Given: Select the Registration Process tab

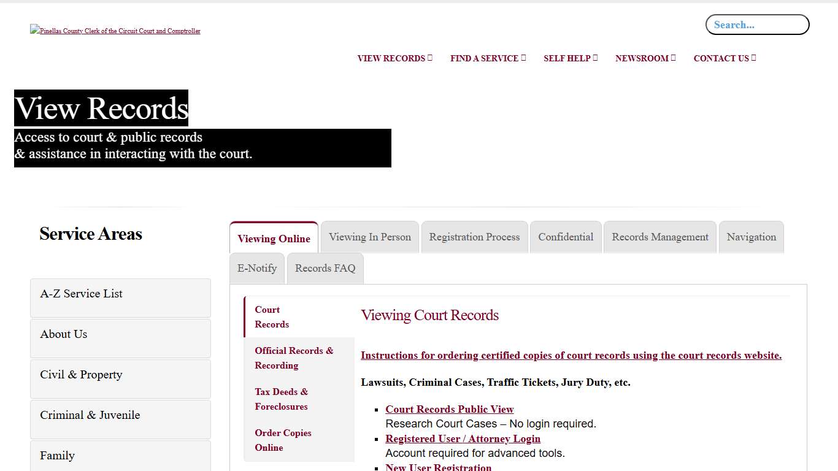Looking at the screenshot, I should (474, 237).
